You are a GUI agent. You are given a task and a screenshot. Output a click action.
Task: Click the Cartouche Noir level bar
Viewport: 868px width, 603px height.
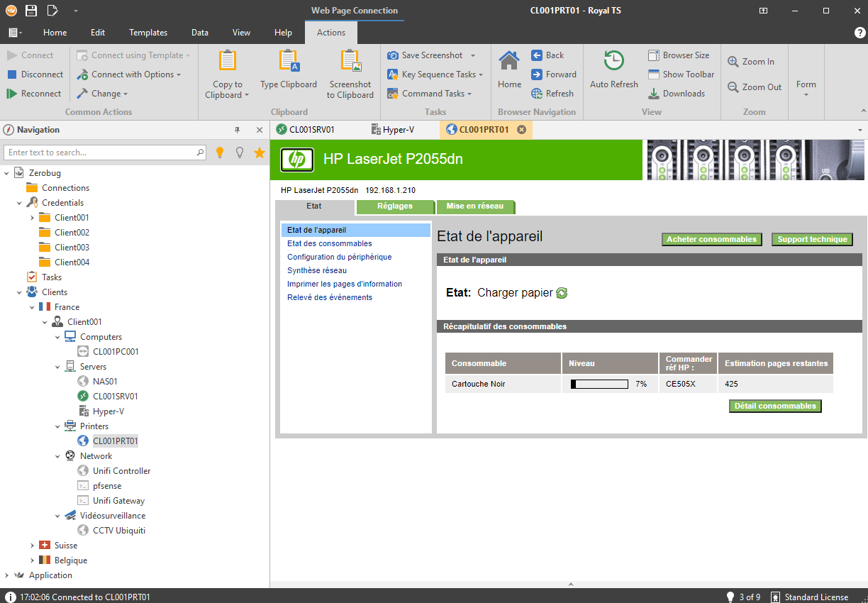(x=599, y=385)
